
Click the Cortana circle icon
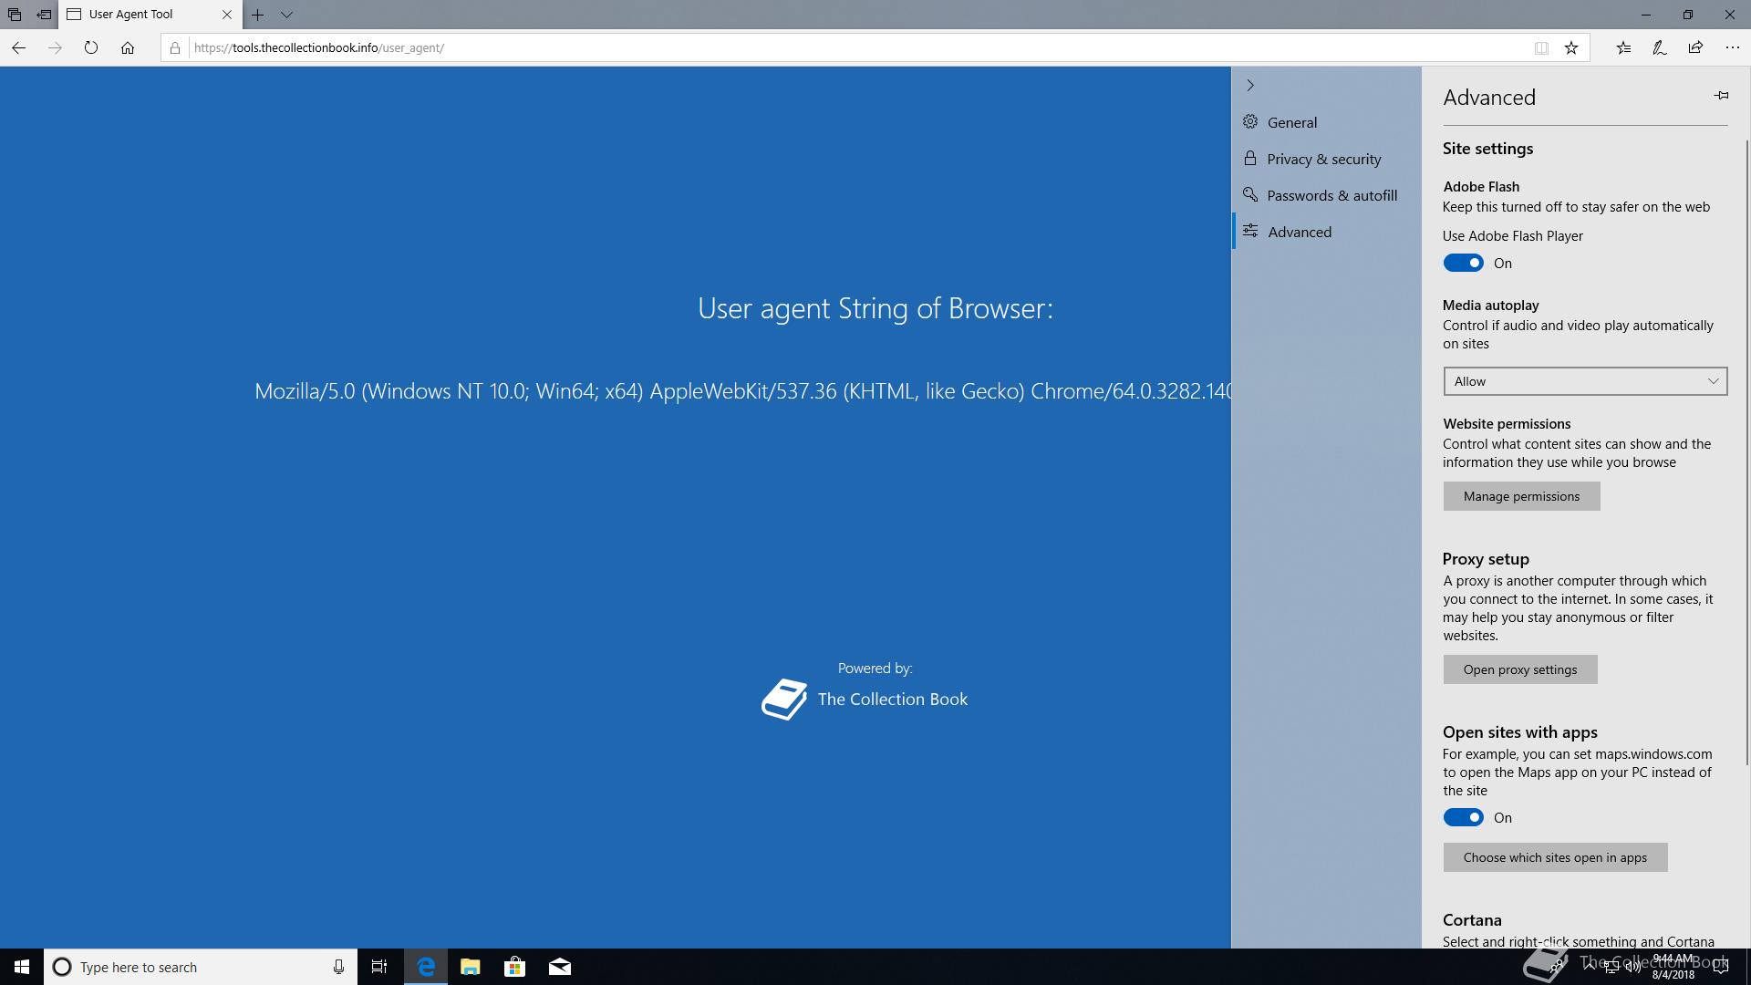62,967
